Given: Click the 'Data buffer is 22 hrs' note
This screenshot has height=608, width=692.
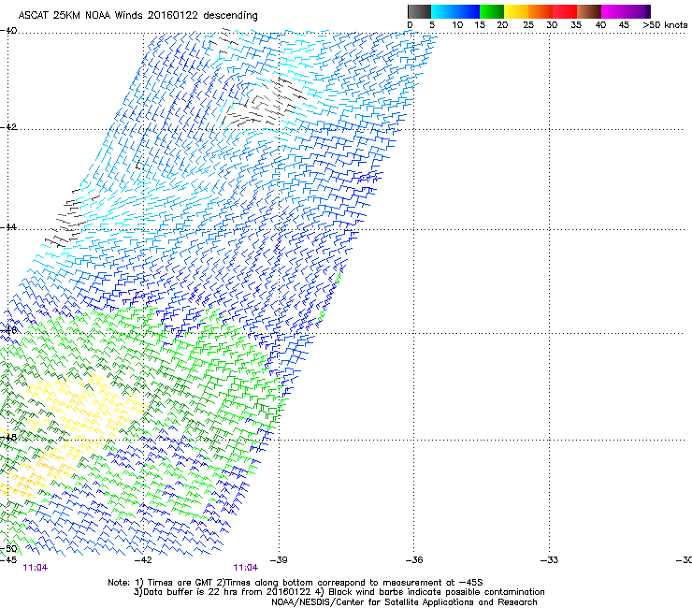Looking at the screenshot, I should coord(339,592).
